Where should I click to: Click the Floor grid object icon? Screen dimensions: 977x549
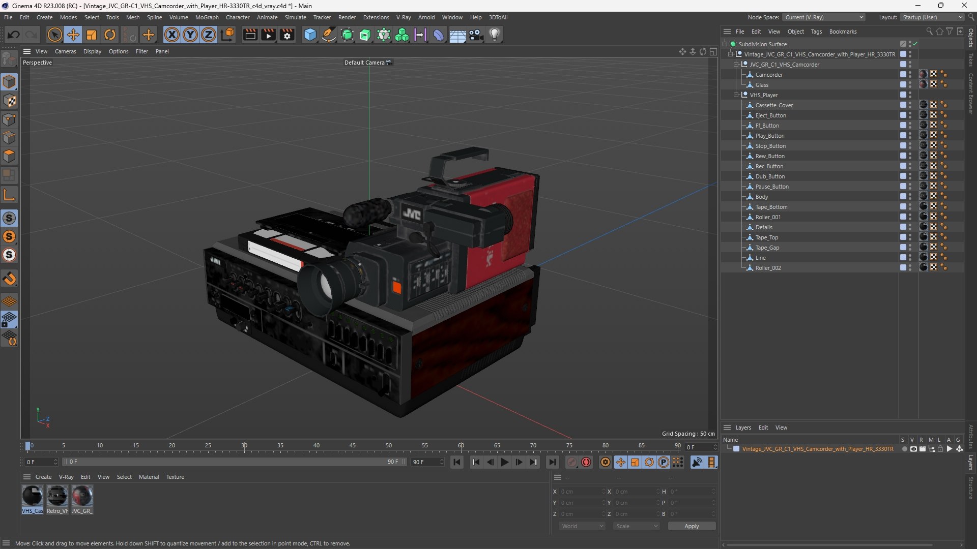pyautogui.click(x=457, y=35)
